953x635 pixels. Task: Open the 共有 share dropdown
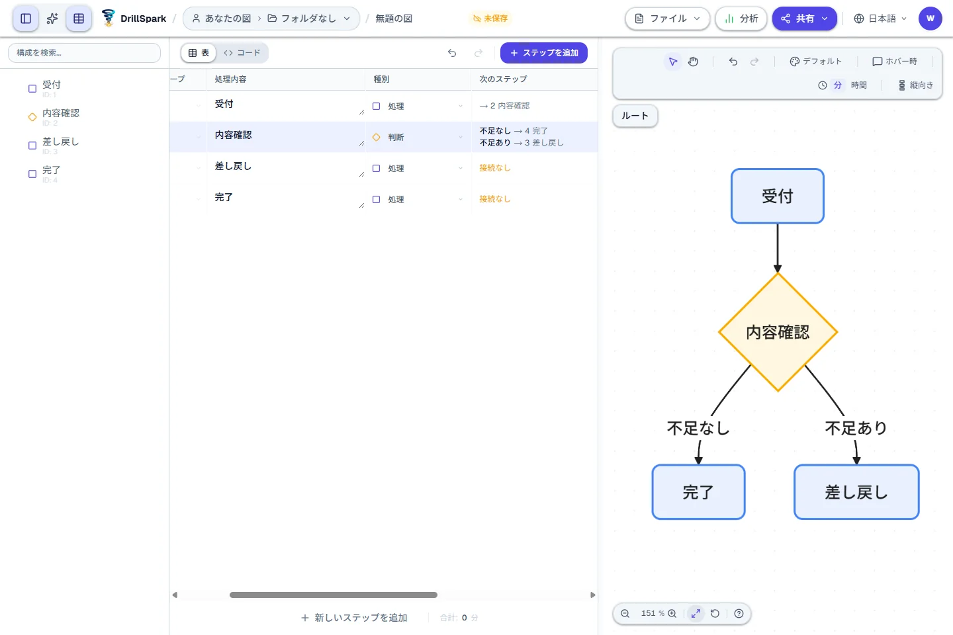pyautogui.click(x=804, y=19)
